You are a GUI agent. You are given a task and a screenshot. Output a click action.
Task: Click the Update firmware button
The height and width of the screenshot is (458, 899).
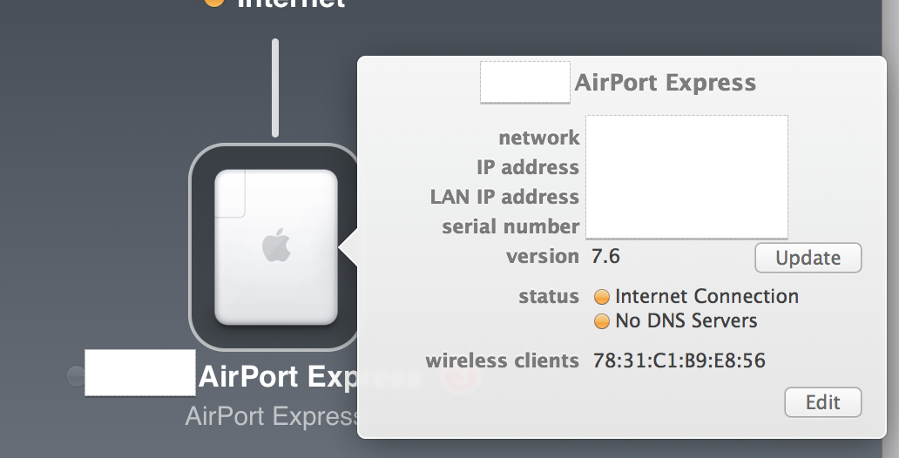[808, 258]
